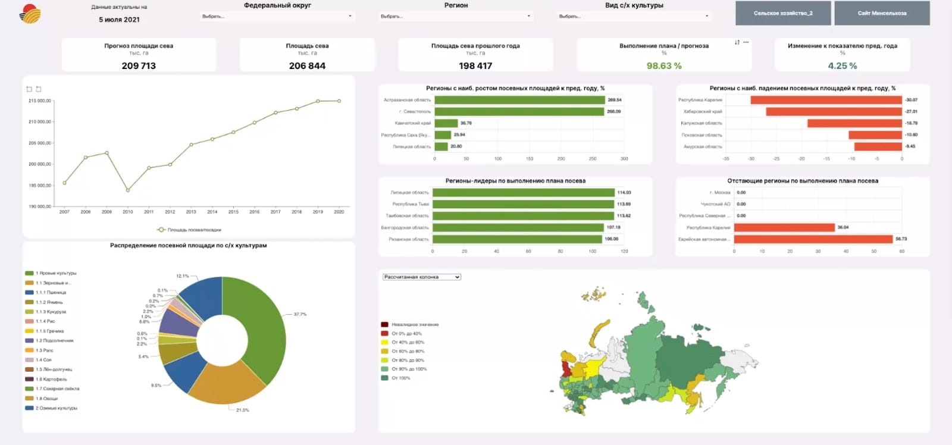This screenshot has height=445, width=952.
Task: Click the '198 417' last year value
Action: [x=475, y=66]
